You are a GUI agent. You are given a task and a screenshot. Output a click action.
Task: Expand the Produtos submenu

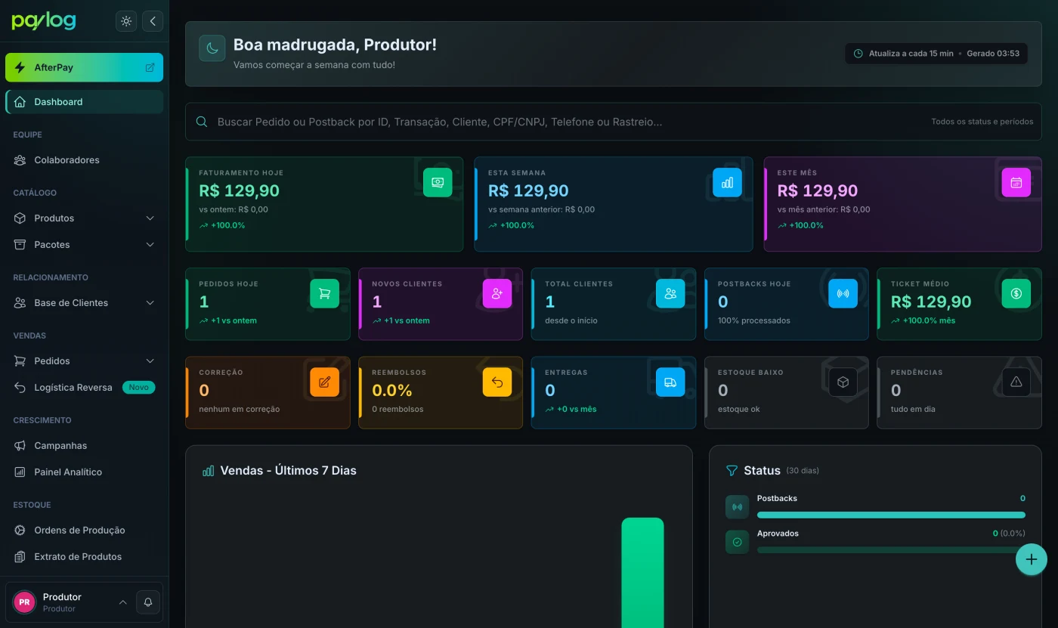click(84, 218)
